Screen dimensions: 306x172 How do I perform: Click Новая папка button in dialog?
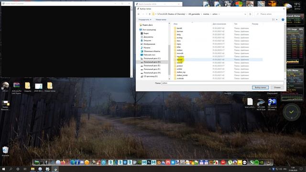(x=161, y=20)
